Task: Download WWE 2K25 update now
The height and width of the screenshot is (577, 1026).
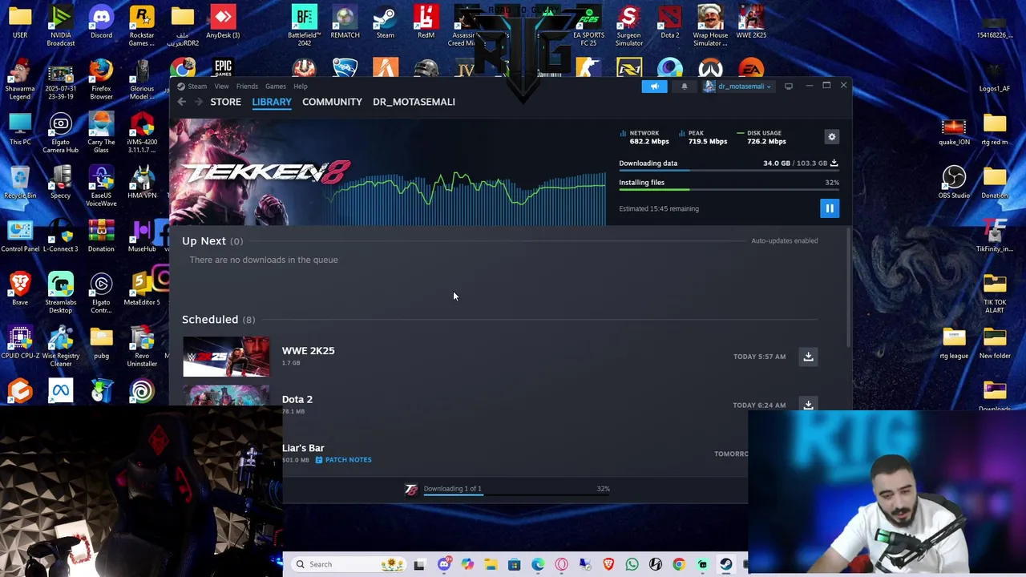Action: pos(808,357)
